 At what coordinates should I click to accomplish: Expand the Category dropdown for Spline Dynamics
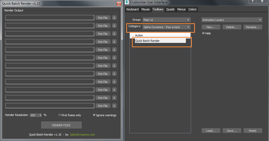pyautogui.click(x=167, y=27)
